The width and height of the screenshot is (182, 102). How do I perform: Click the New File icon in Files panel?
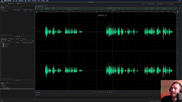pos(5,8)
